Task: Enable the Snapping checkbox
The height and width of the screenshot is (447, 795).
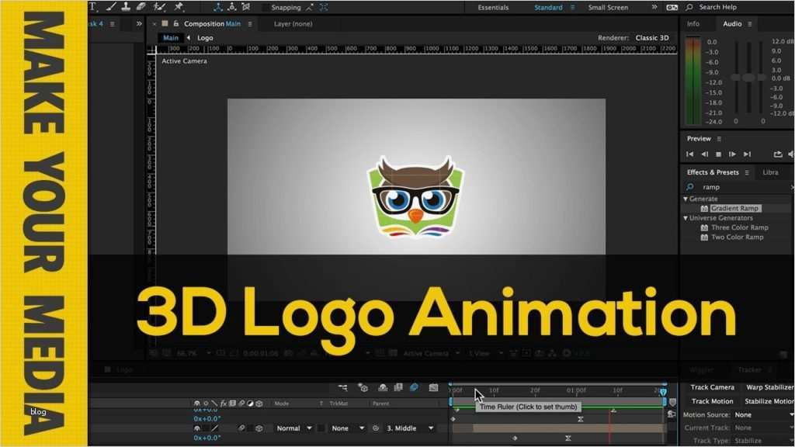Action: (x=264, y=7)
